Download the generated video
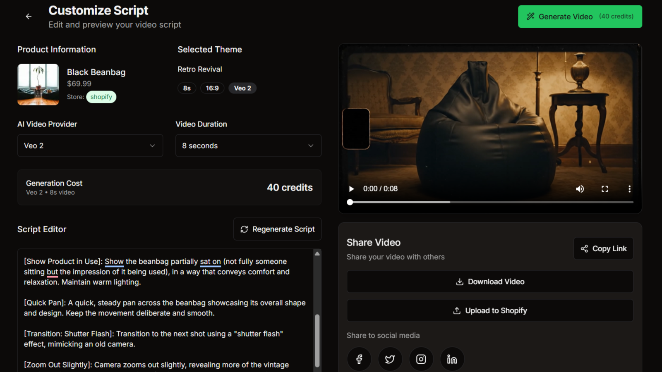This screenshot has height=372, width=662. point(489,281)
